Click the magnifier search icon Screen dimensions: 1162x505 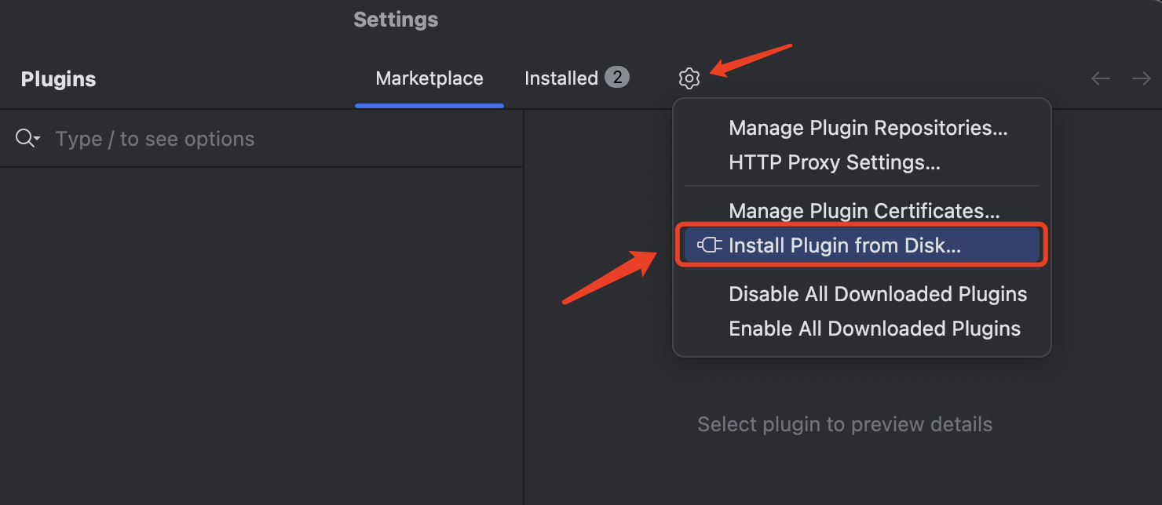pyautogui.click(x=24, y=139)
